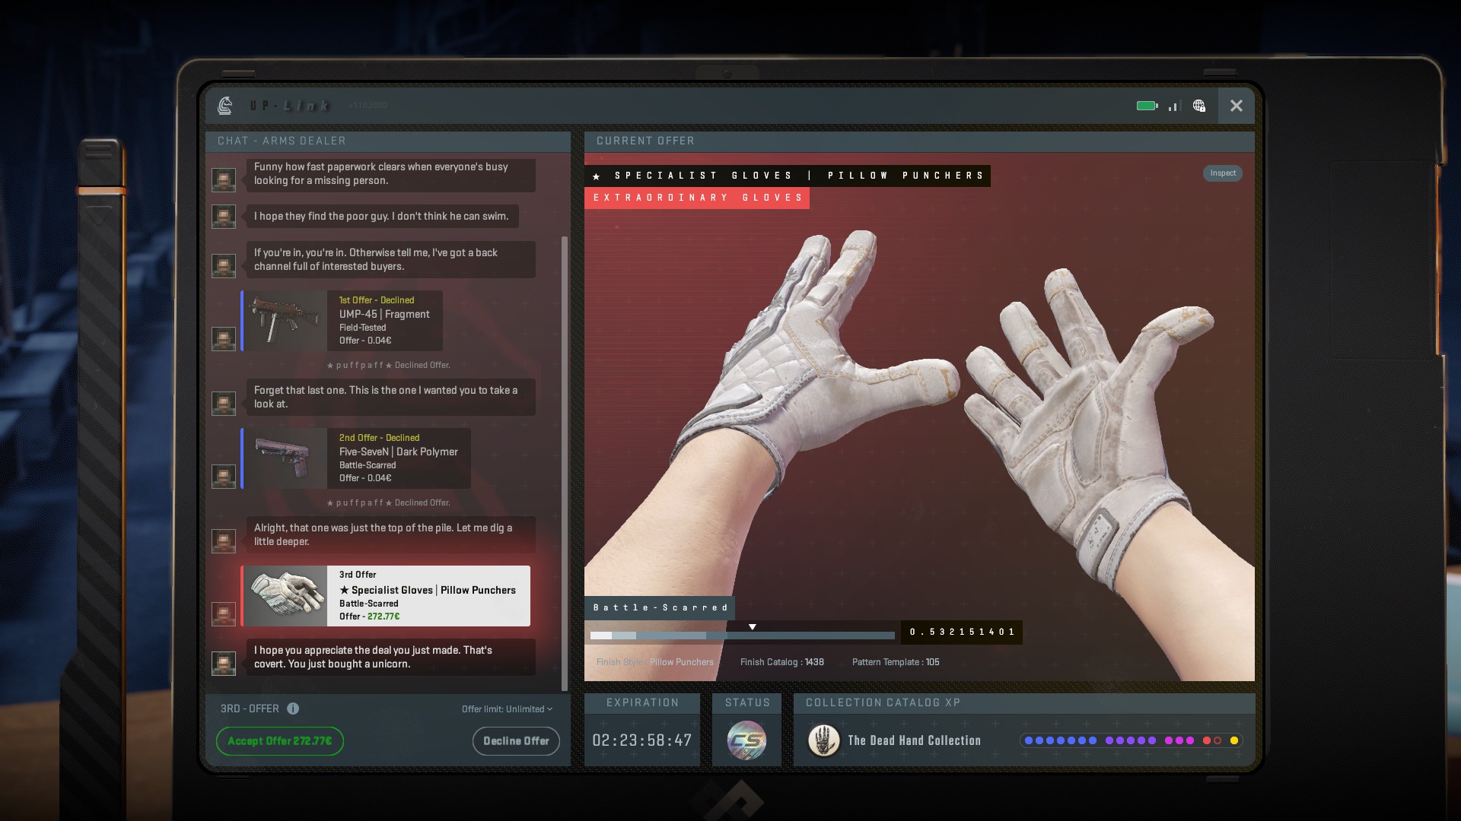Click the CS status badge icon

746,740
